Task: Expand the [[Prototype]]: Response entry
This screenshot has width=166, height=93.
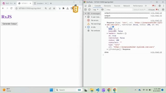Action: coord(107,49)
